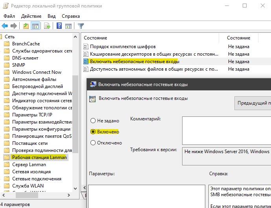Click policy icon beside Кэширование дескрипторов
This screenshot has height=208, width=271.
[x=86, y=54]
